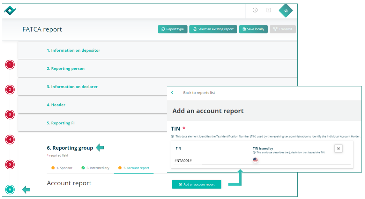This screenshot has height=199, width=365.
Task: Open the info circle icon in header
Action: tap(255, 10)
